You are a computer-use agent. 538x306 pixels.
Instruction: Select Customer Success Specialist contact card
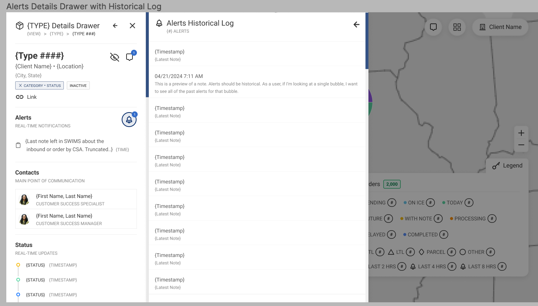(76, 199)
